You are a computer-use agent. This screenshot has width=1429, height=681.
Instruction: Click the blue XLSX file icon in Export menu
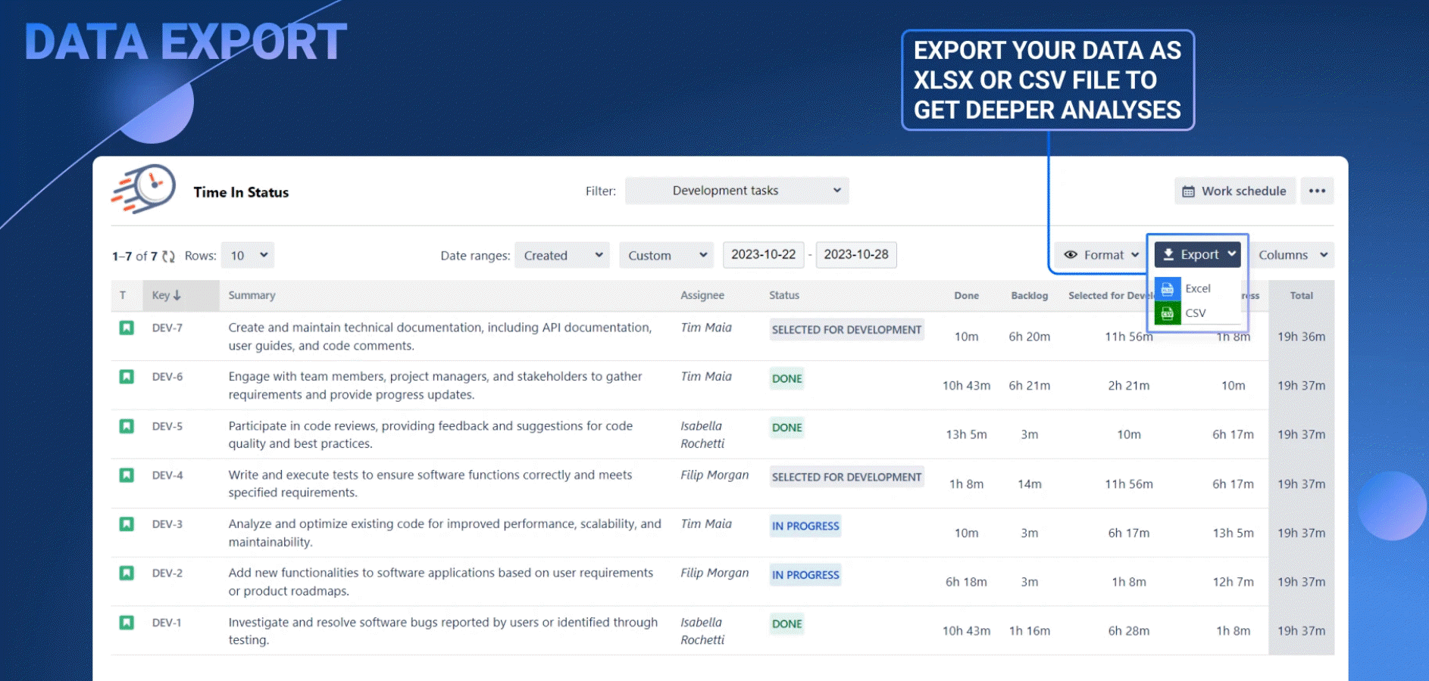[x=1169, y=288]
